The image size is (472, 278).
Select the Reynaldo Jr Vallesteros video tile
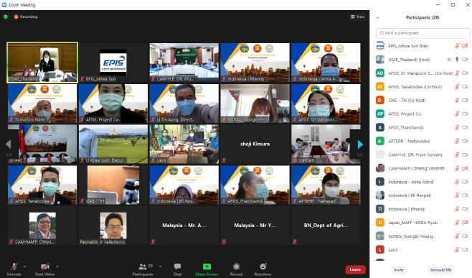[x=113, y=226]
